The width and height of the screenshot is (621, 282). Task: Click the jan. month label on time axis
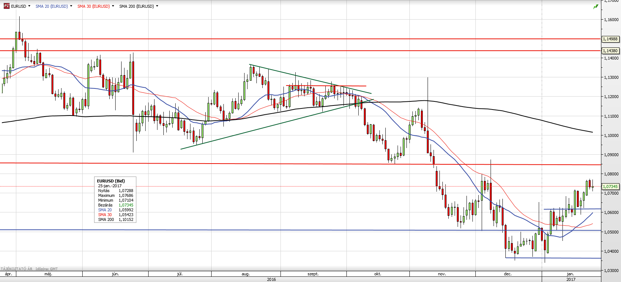[570, 274]
